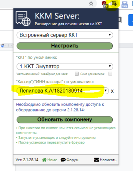Click the KKM Server receipt-globe logo
Image resolution: width=133 pixels, height=171 pixels.
pyautogui.click(x=23, y=19)
